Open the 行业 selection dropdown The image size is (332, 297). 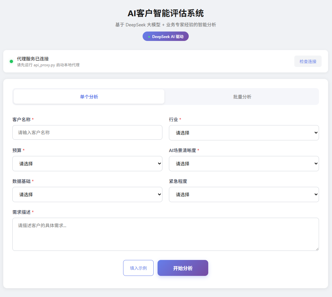[x=244, y=133]
